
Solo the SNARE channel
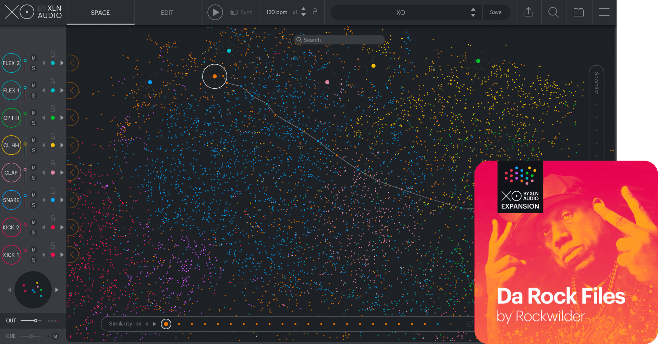click(x=34, y=205)
